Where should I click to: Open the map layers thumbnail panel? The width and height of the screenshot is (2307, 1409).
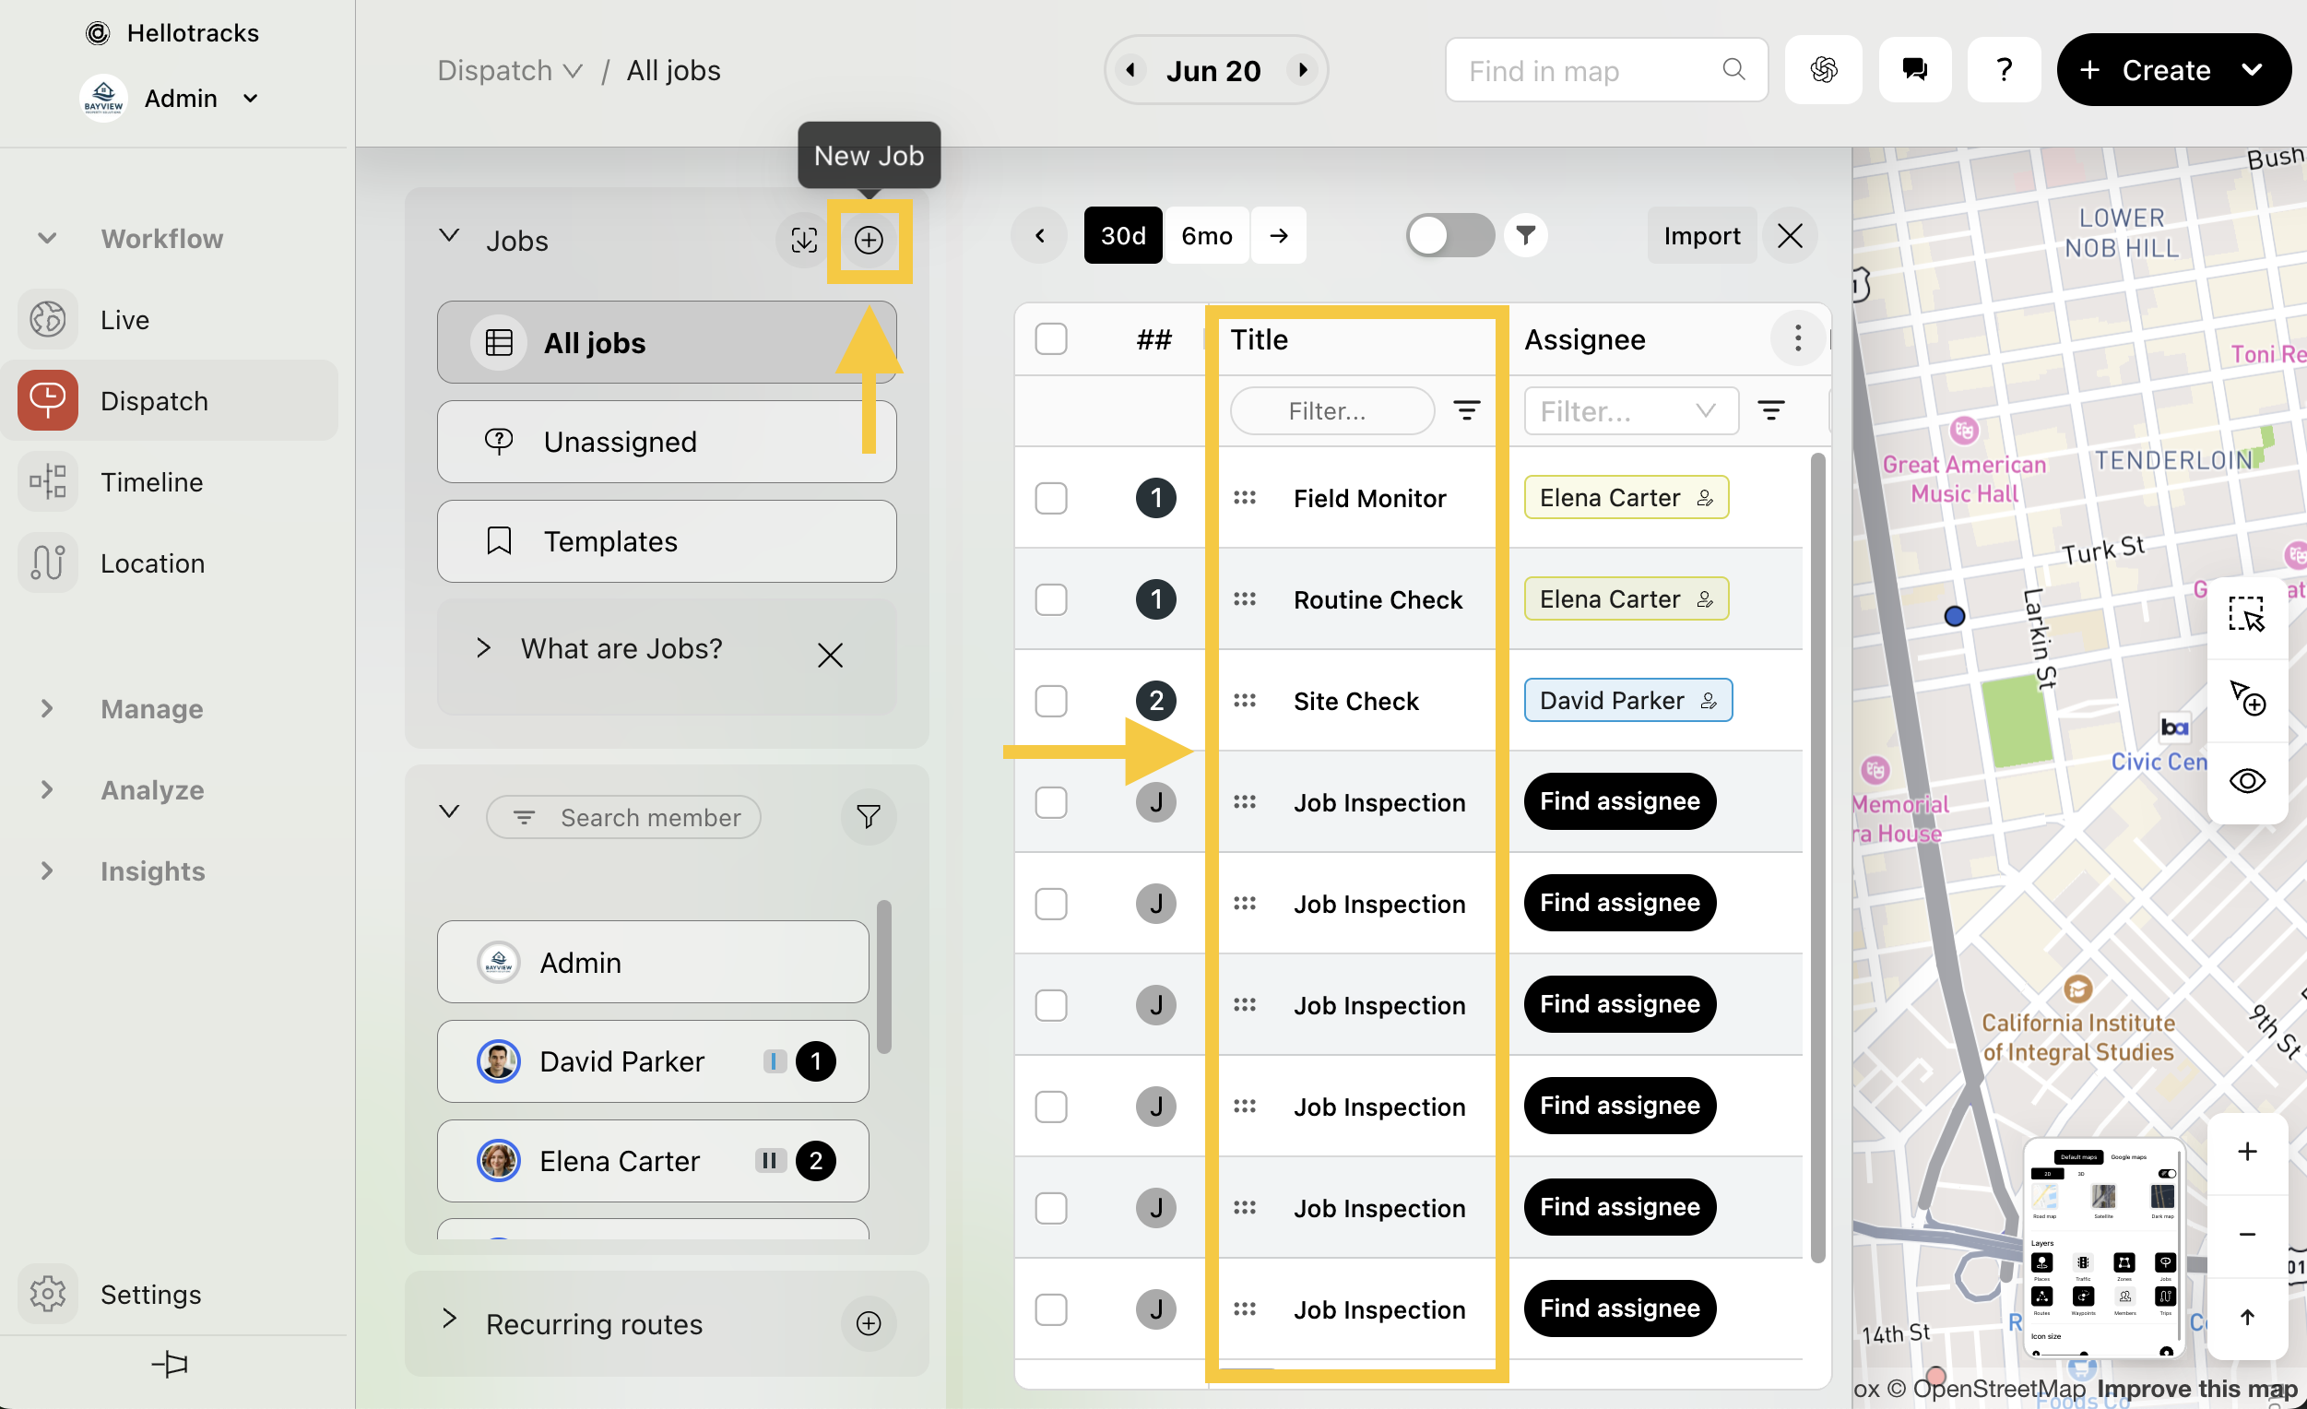pyautogui.click(x=2103, y=1248)
